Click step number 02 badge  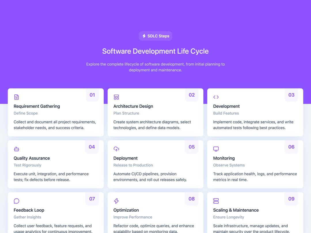coord(191,95)
